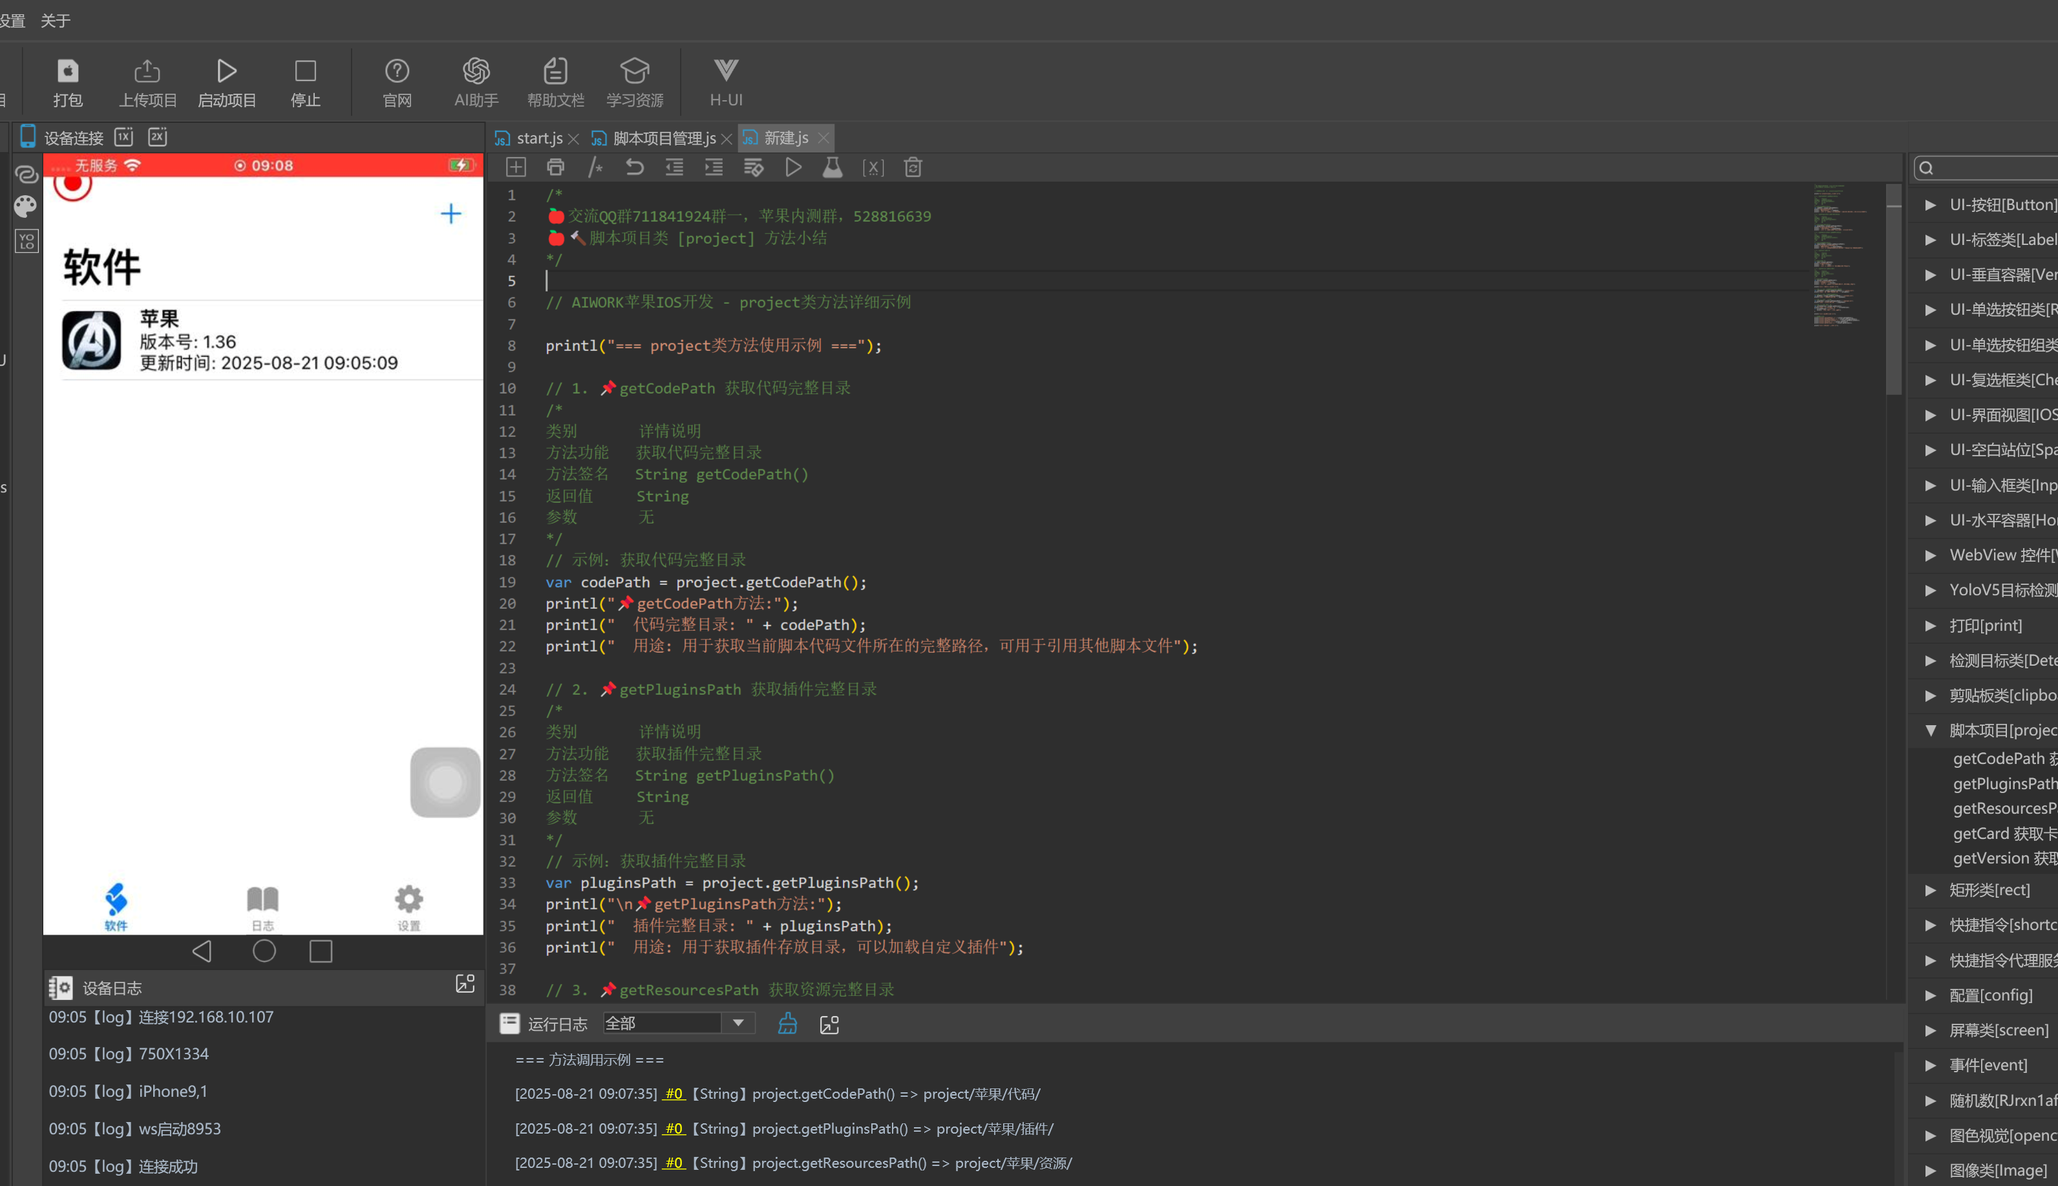2058x1186 pixels.
Task: Open 帮助文档 help documents
Action: click(555, 82)
